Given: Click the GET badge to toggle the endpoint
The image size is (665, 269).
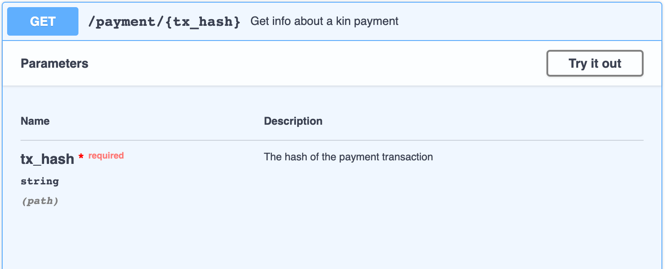Looking at the screenshot, I should click(42, 21).
